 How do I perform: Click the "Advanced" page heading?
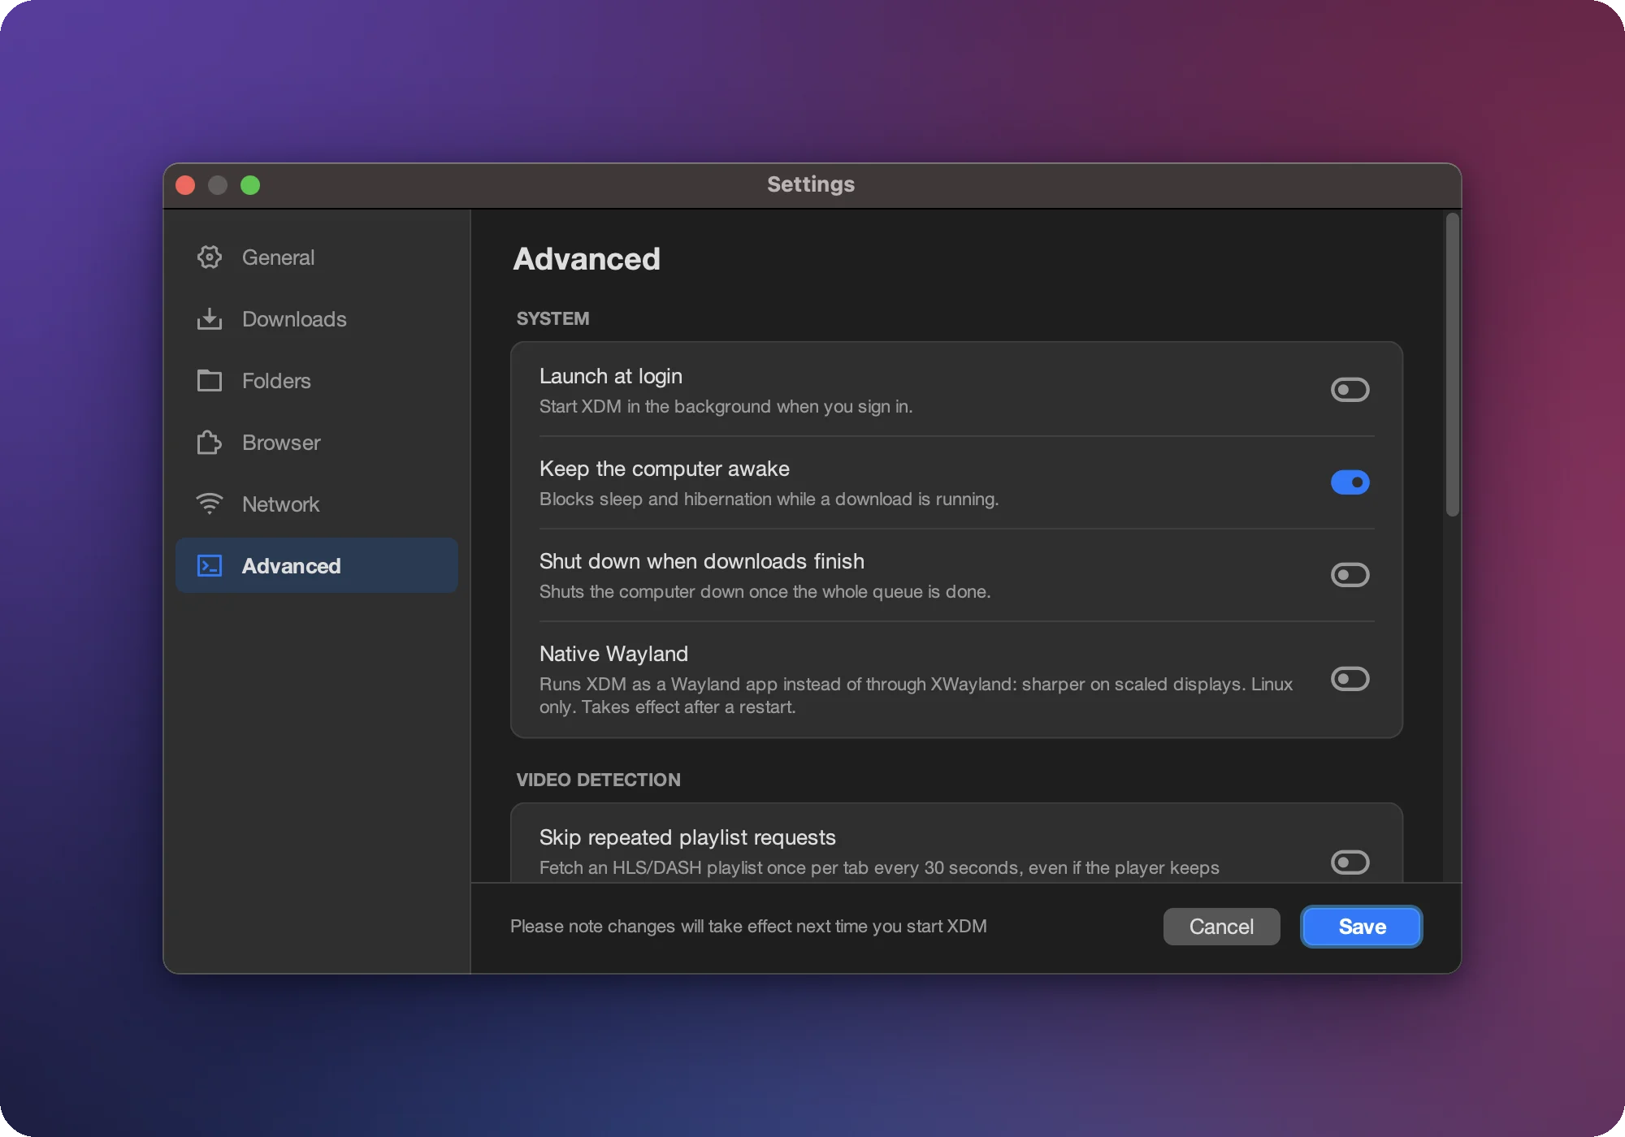(587, 259)
